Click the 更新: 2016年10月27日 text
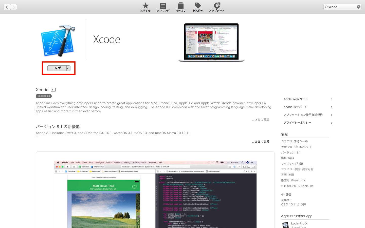Screen dimensions: 365x228 (296, 147)
